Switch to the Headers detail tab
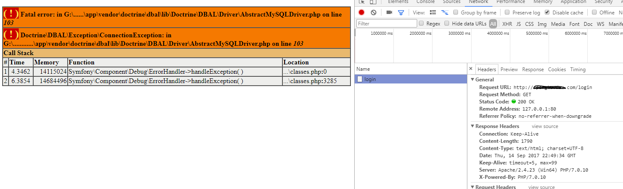Image resolution: width=623 pixels, height=189 pixels. point(486,69)
